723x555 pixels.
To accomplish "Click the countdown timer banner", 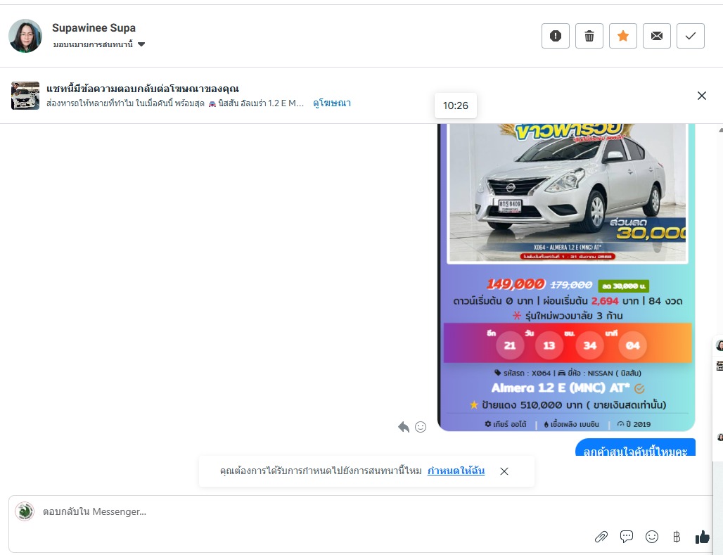I will point(568,343).
